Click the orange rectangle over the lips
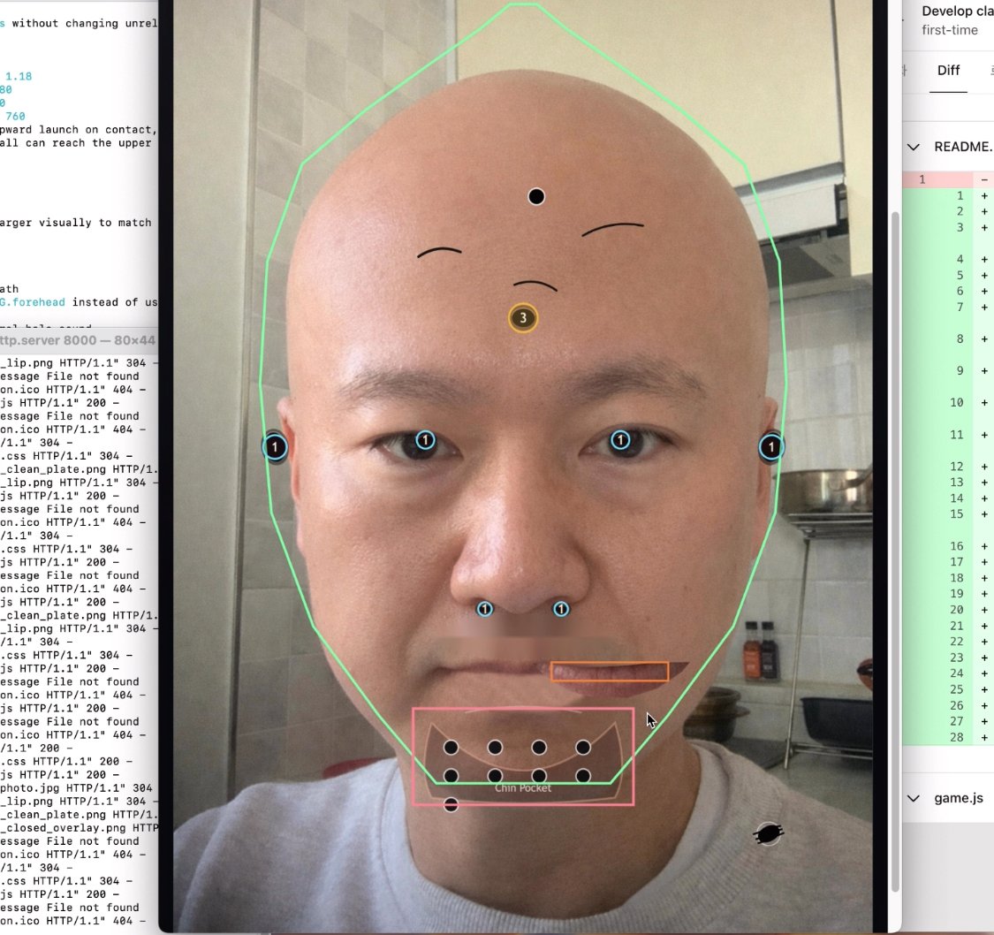Viewport: 994px width, 935px height. click(x=609, y=672)
